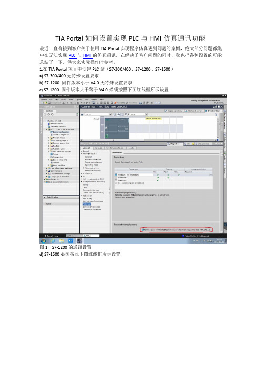Open the PLC_1 device selector dropdown
The height and width of the screenshot is (370, 261).
pyautogui.click(x=110, y=114)
